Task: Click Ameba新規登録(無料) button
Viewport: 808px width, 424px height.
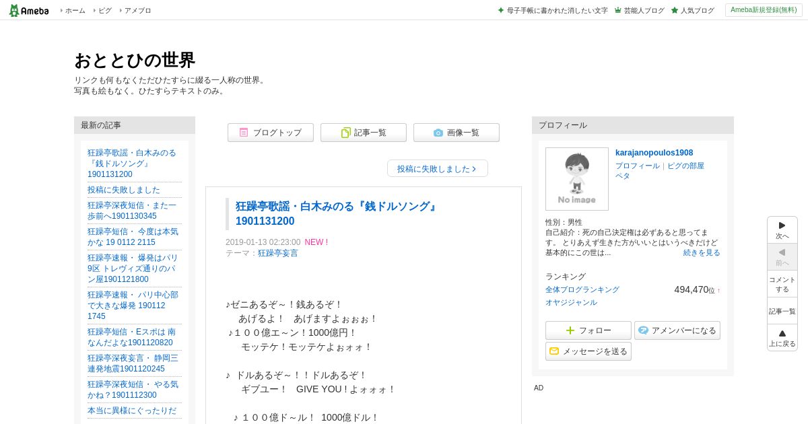Action: 764,10
